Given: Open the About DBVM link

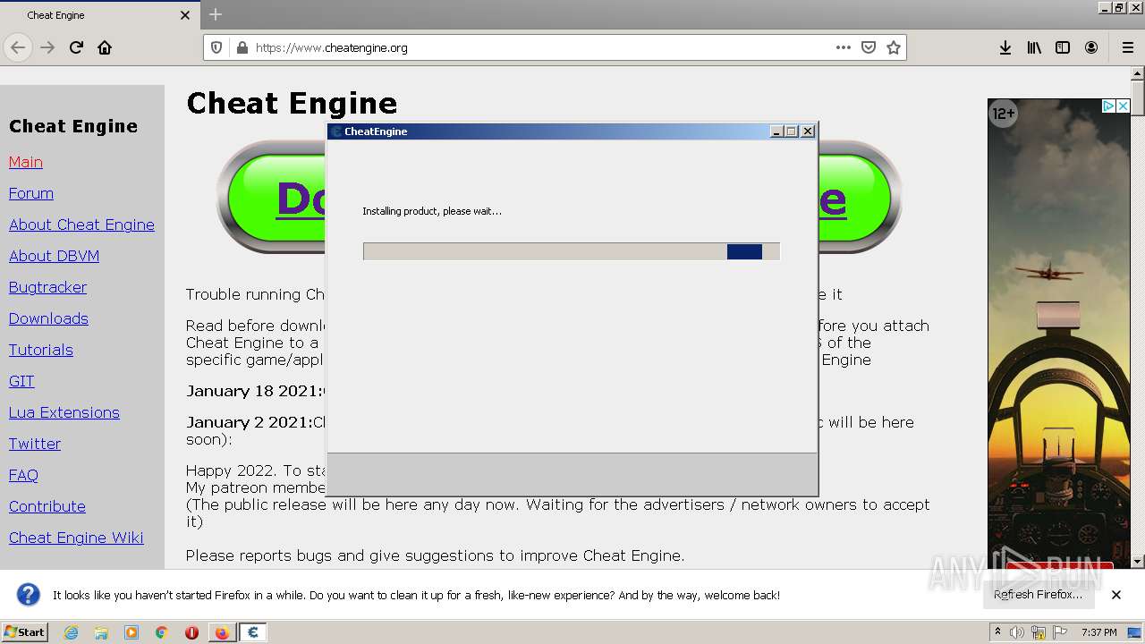Looking at the screenshot, I should point(54,256).
